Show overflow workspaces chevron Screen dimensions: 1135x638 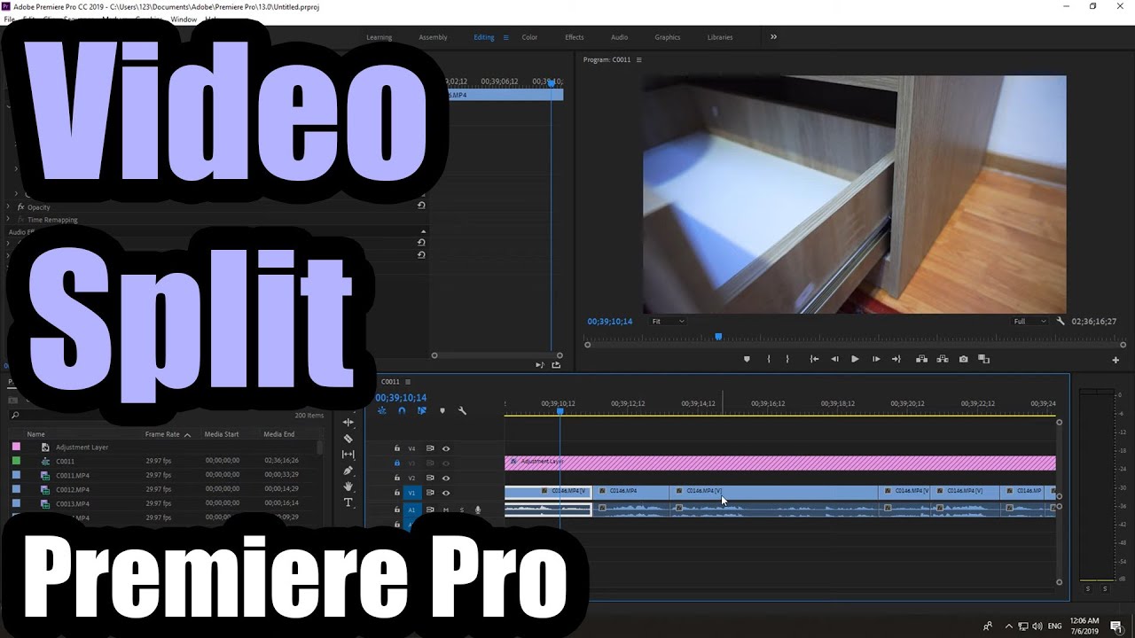point(773,37)
